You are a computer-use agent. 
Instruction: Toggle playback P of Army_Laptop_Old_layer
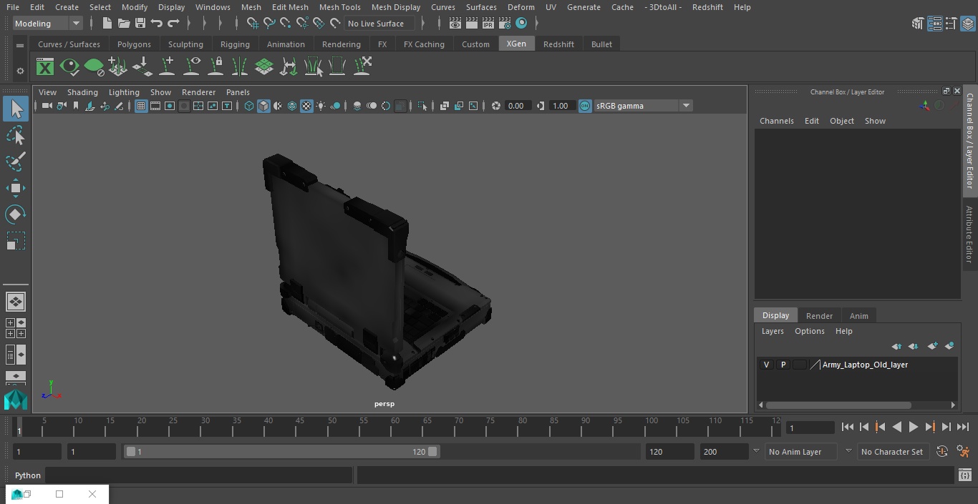(x=783, y=365)
